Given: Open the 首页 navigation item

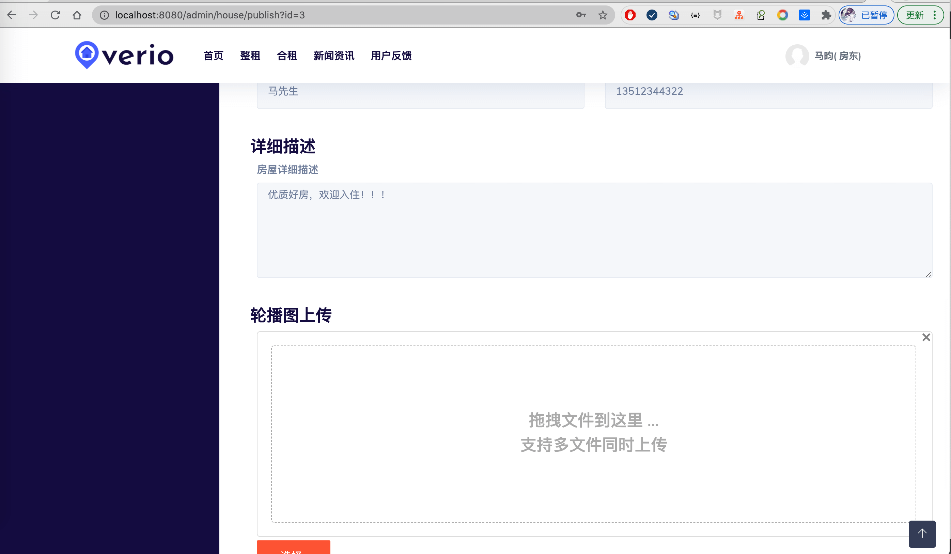Looking at the screenshot, I should coord(213,56).
